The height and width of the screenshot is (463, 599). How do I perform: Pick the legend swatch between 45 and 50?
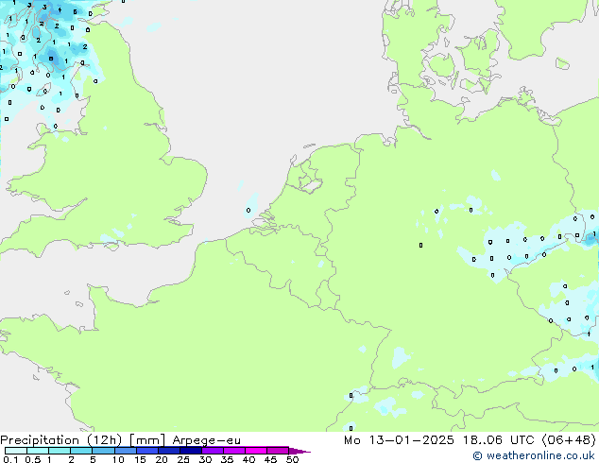pyautogui.click(x=278, y=451)
